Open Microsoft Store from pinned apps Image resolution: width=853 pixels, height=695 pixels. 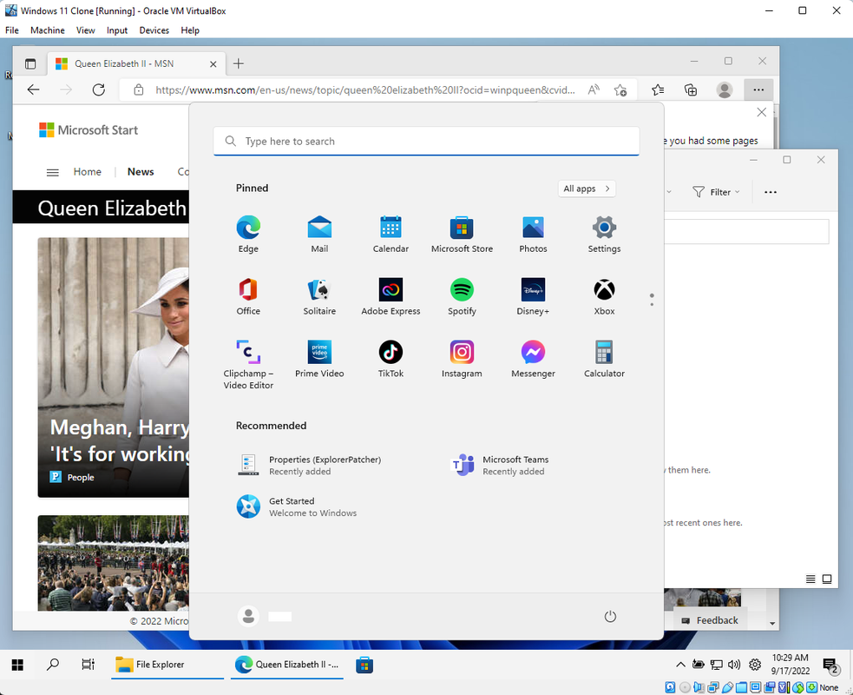(462, 235)
